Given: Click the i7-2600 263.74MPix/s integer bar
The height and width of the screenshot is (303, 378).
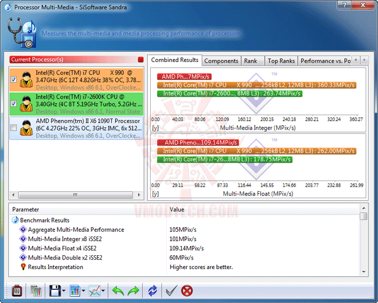Looking at the screenshot, I should pyautogui.click(x=229, y=94).
